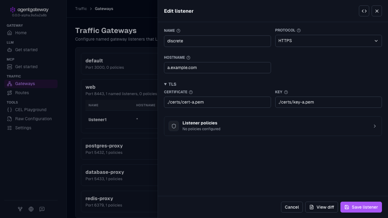
Task: Open LLM Get started page
Action: [31, 50]
